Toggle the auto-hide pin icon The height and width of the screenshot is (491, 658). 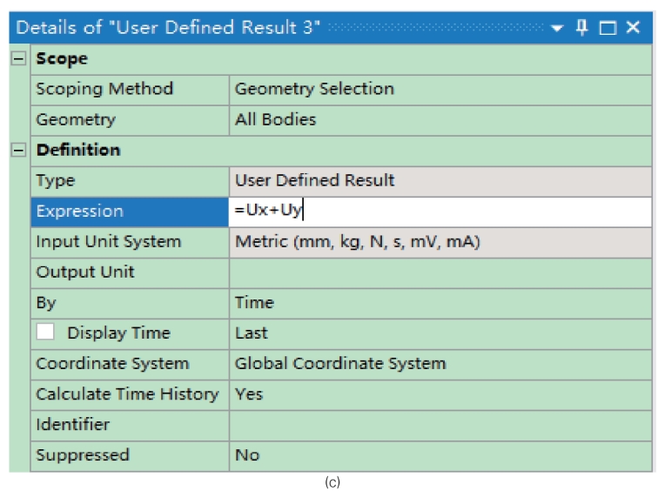(581, 28)
